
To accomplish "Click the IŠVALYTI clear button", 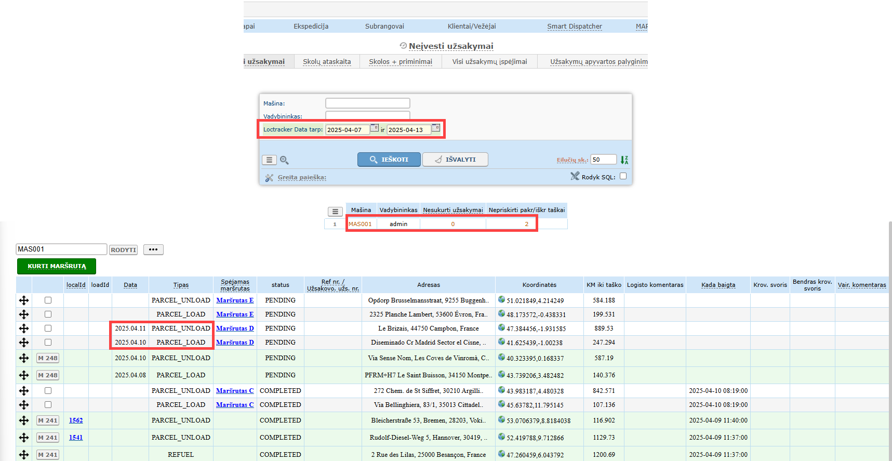I will click(455, 160).
